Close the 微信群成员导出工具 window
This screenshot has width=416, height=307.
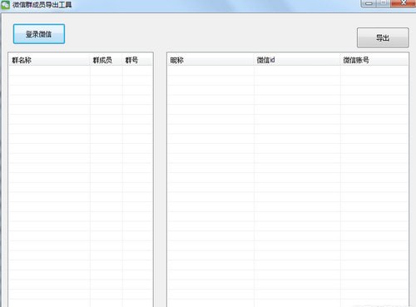(x=404, y=3)
